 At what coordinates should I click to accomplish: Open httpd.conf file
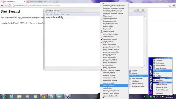[138, 81]
